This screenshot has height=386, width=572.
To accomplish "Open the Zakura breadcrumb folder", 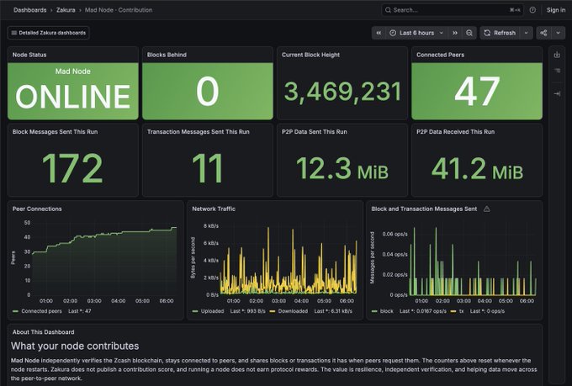I will 66,10.
